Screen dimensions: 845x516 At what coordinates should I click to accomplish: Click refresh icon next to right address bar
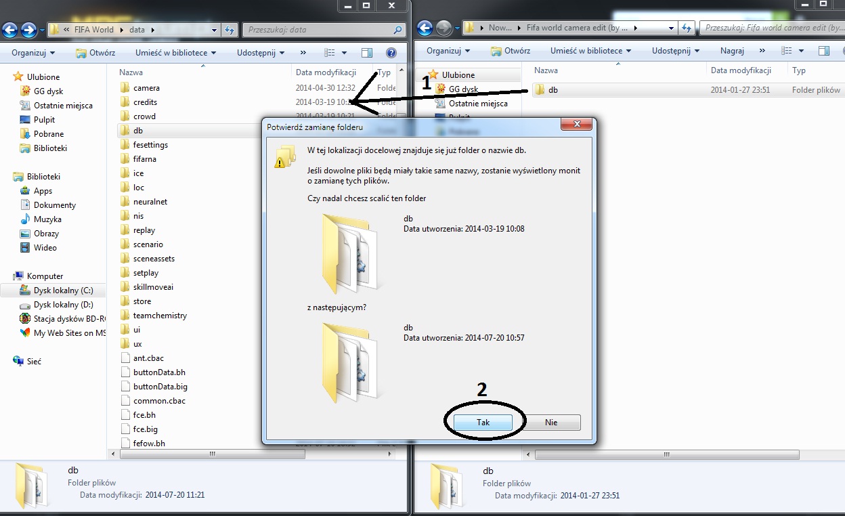687,28
